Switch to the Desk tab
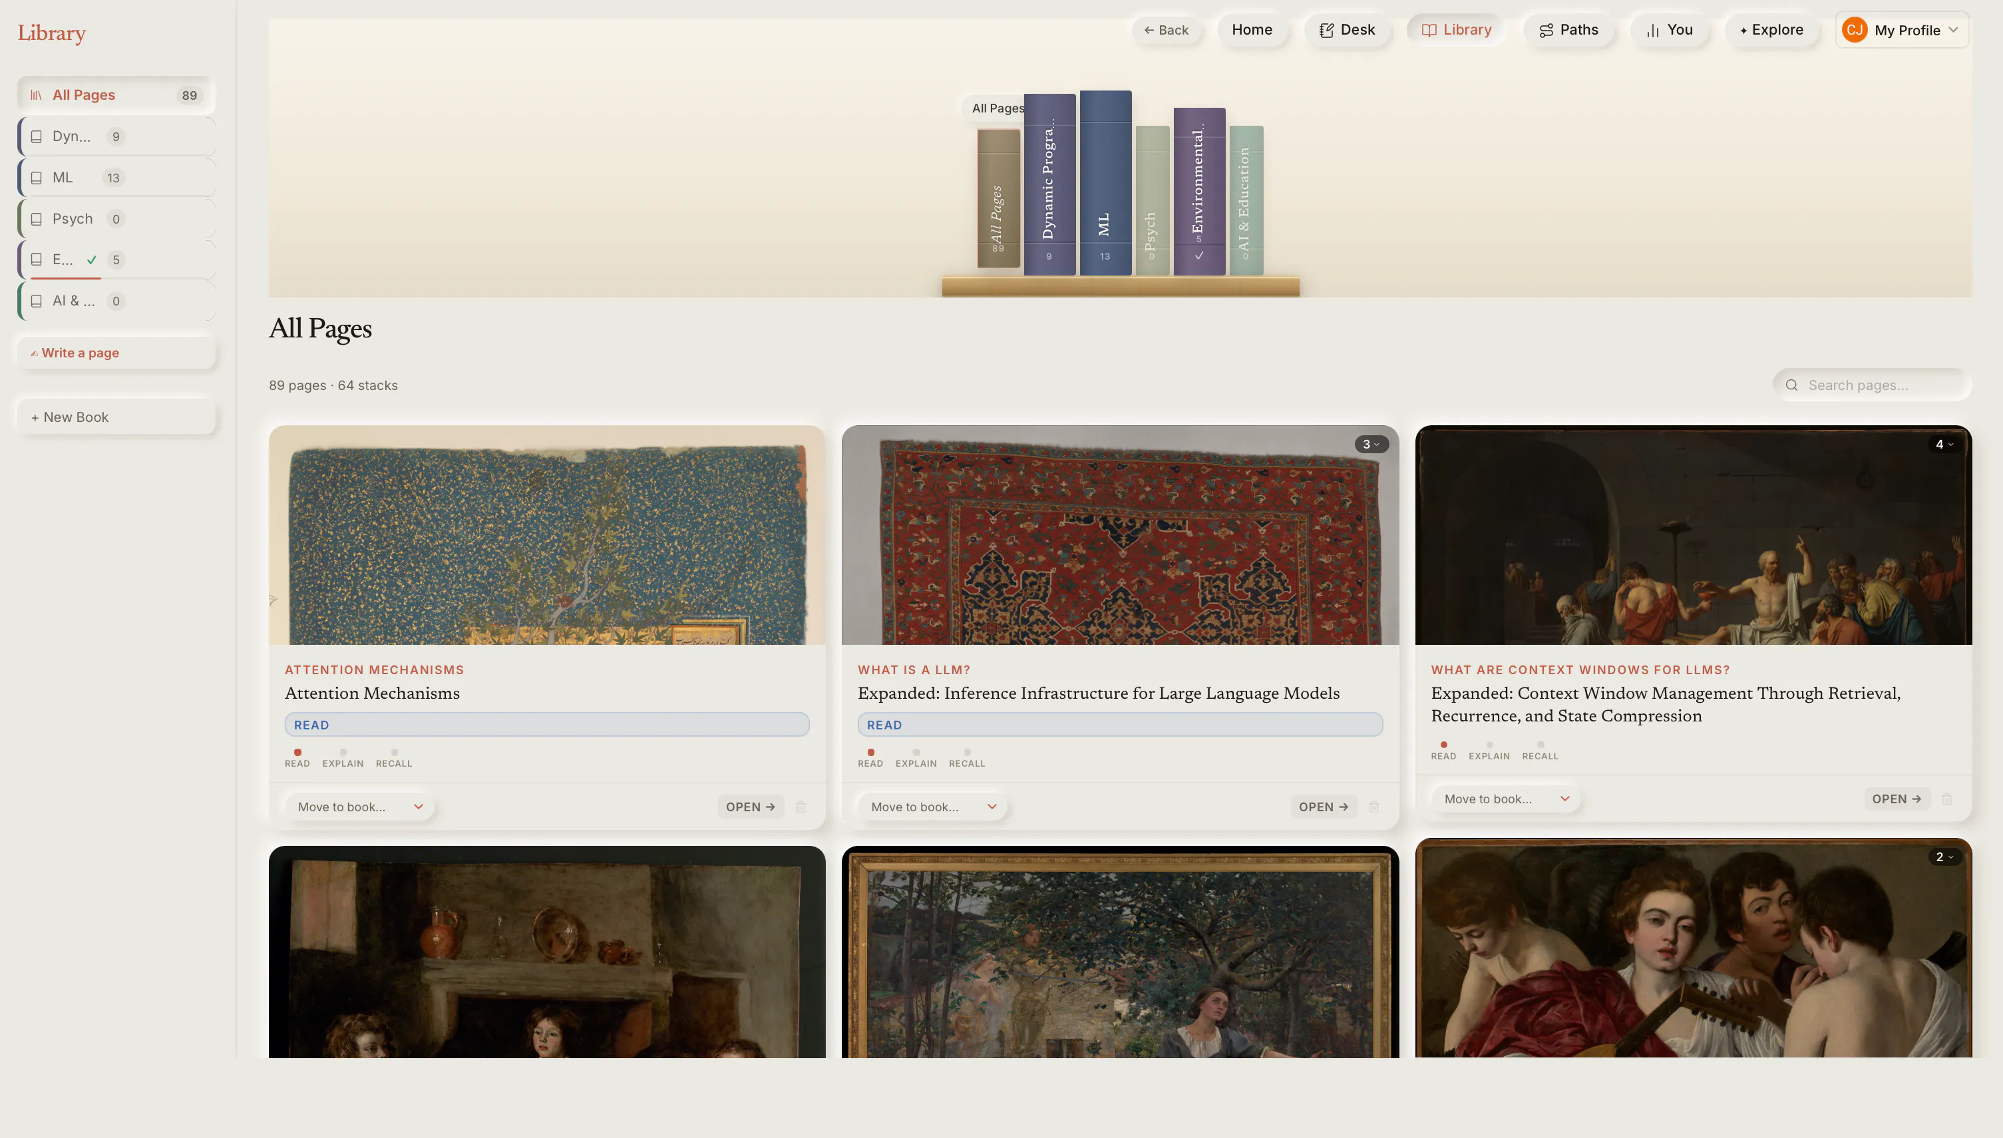This screenshot has height=1138, width=2003. point(1346,30)
